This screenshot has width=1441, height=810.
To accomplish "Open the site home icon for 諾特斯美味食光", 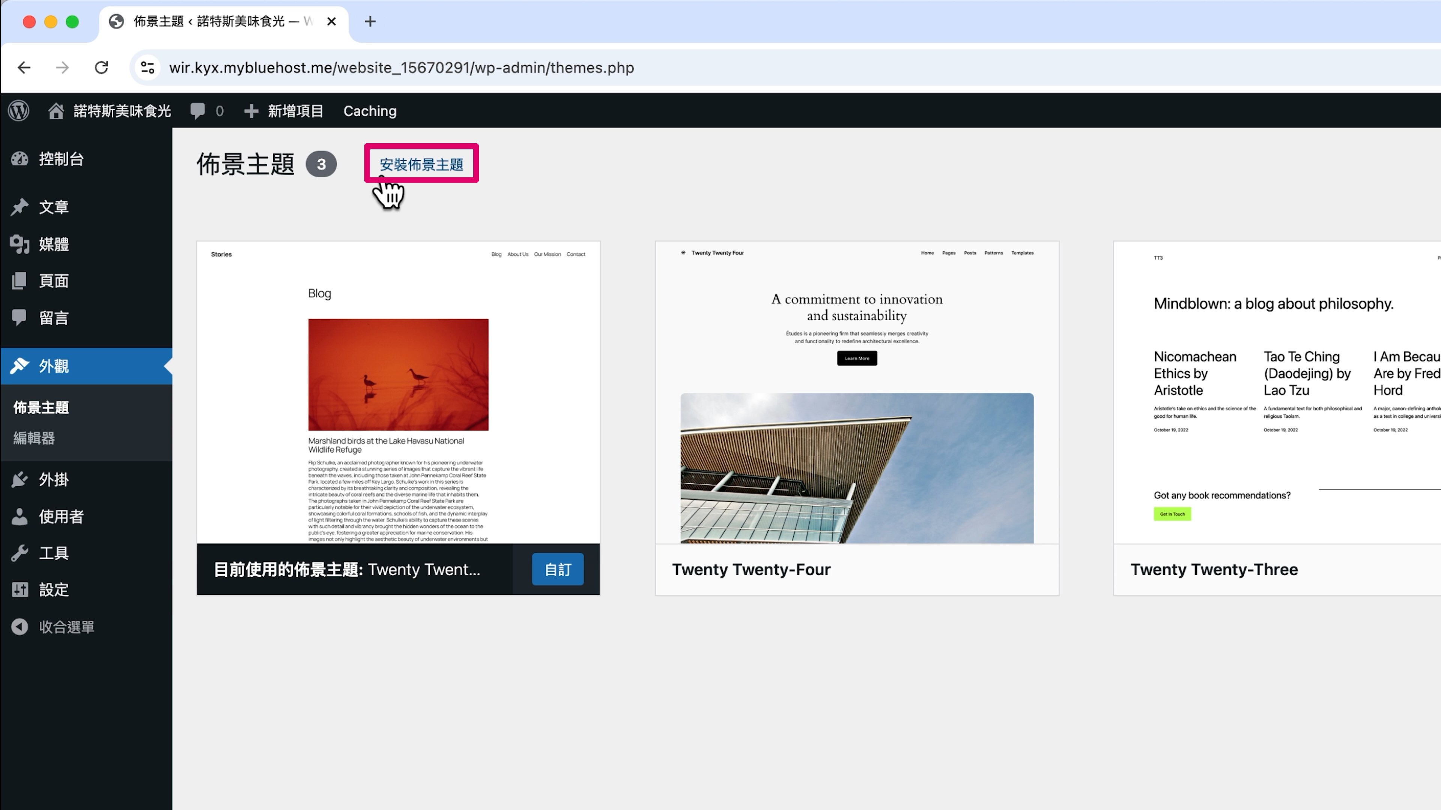I will [x=56, y=111].
